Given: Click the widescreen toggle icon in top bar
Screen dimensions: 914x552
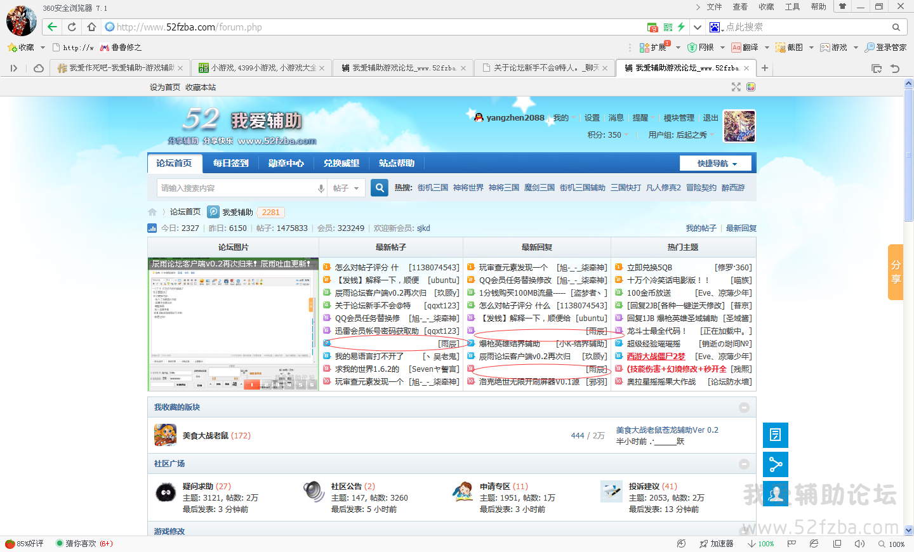Looking at the screenshot, I should [x=736, y=87].
